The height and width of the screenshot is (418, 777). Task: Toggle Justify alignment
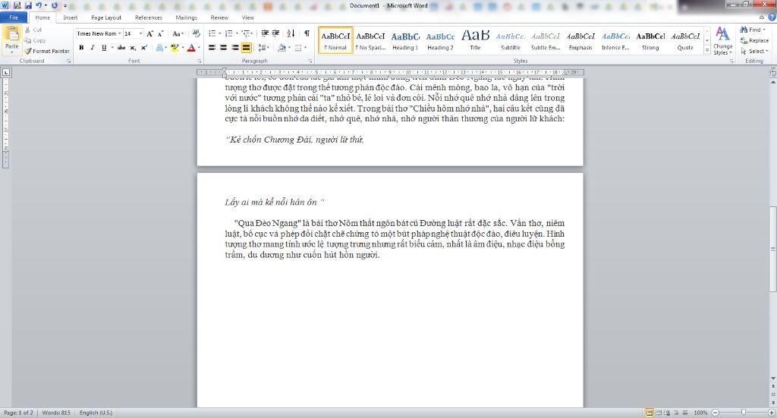click(x=247, y=48)
